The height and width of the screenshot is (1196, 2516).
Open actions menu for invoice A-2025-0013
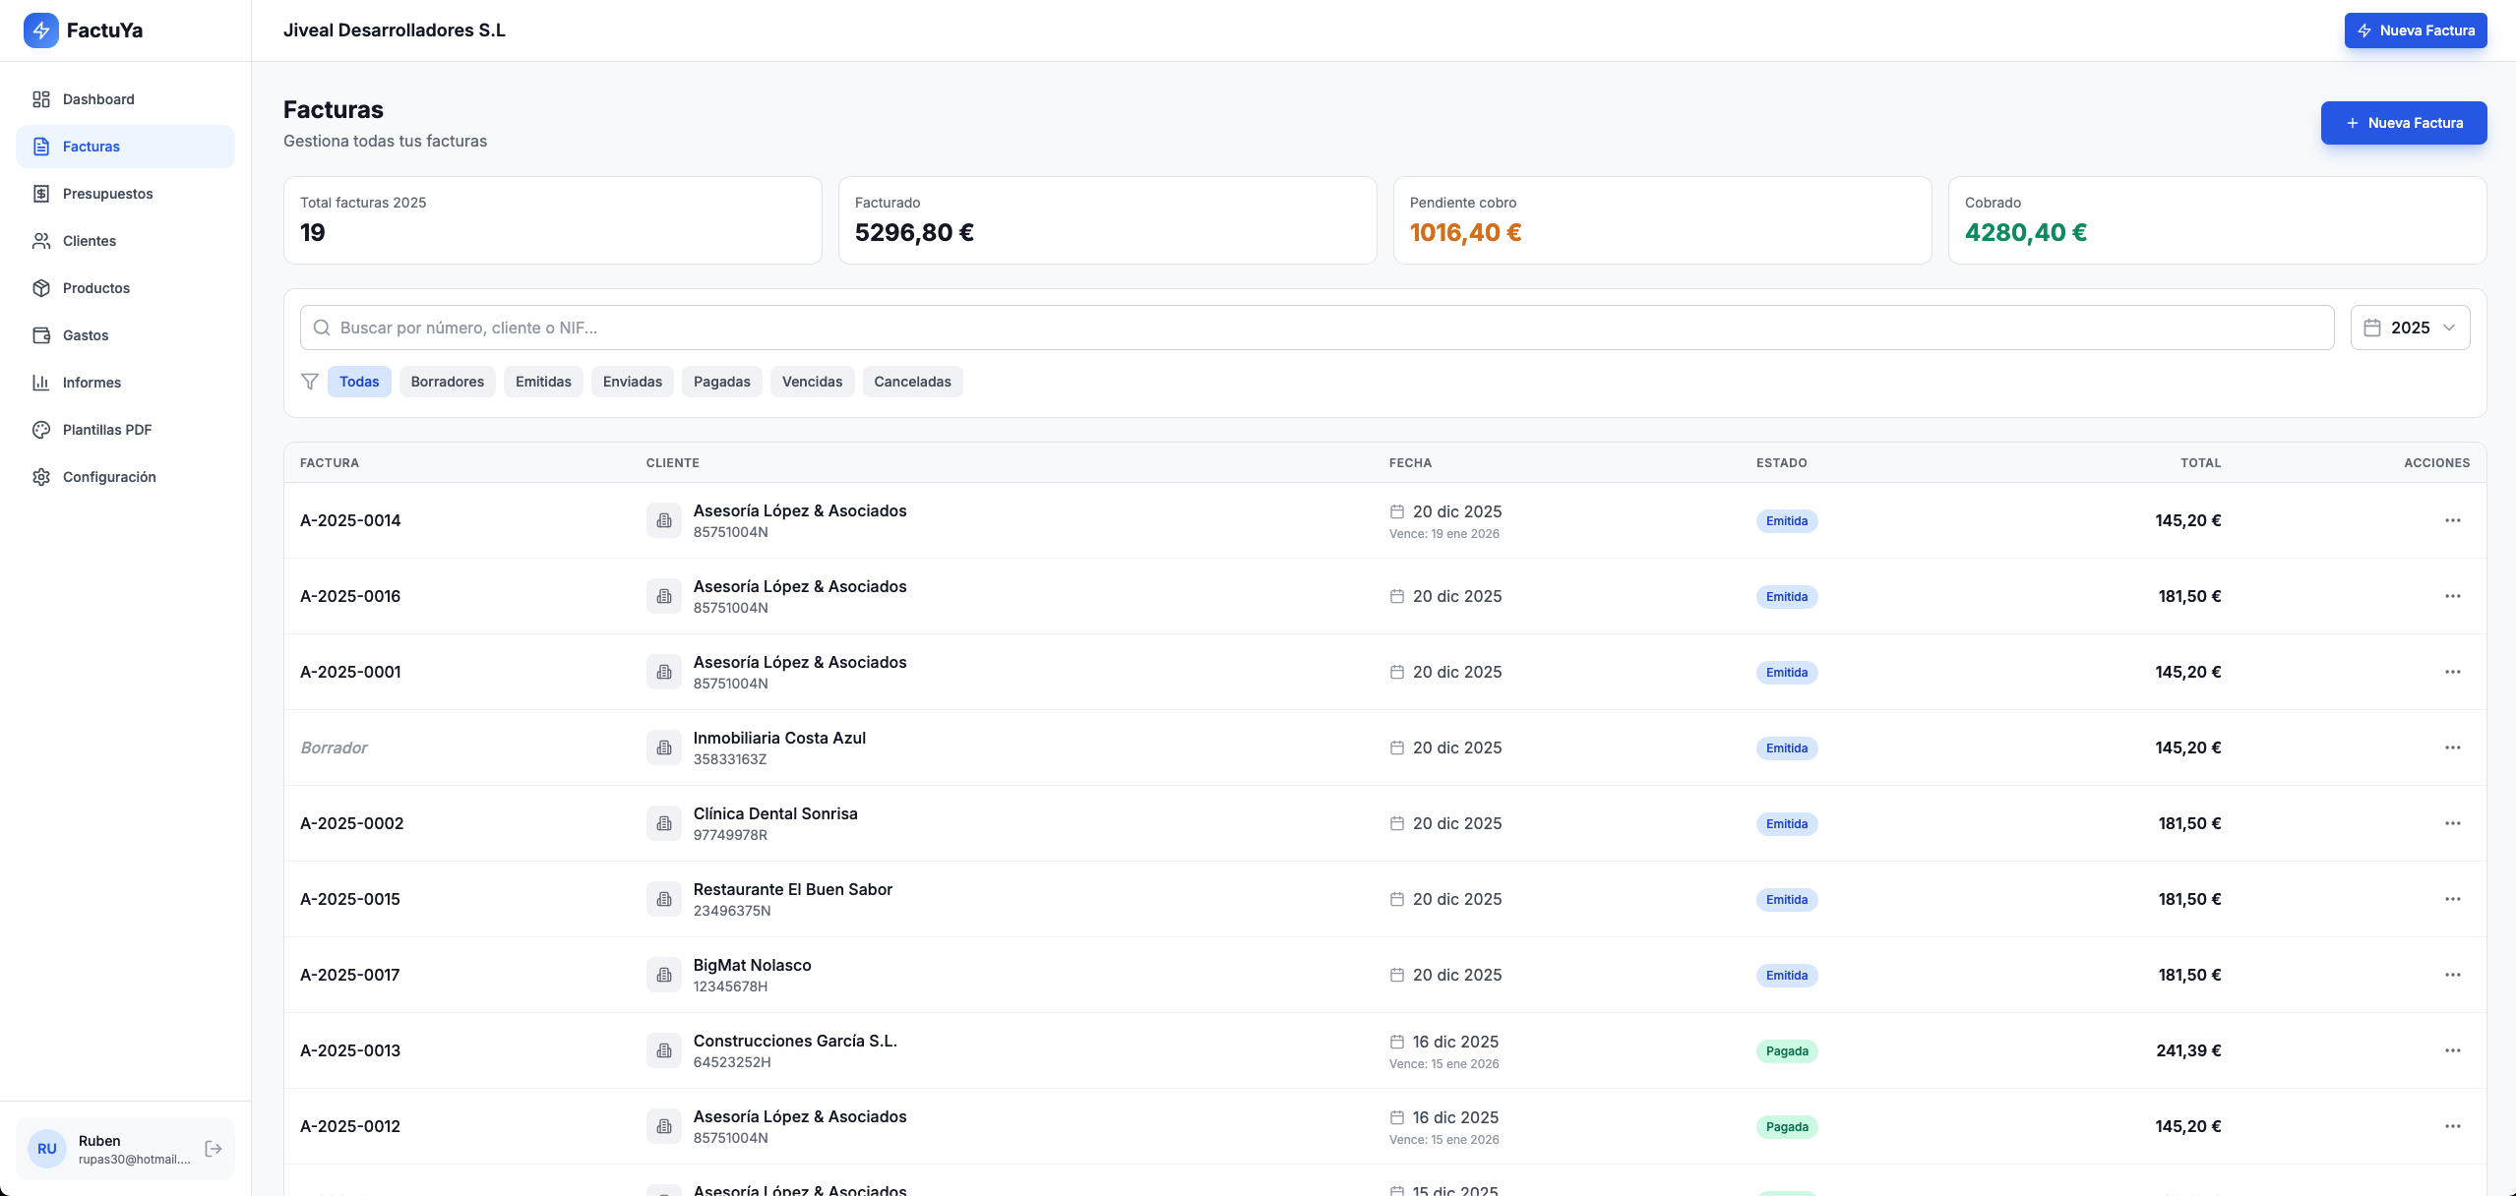[2452, 1050]
